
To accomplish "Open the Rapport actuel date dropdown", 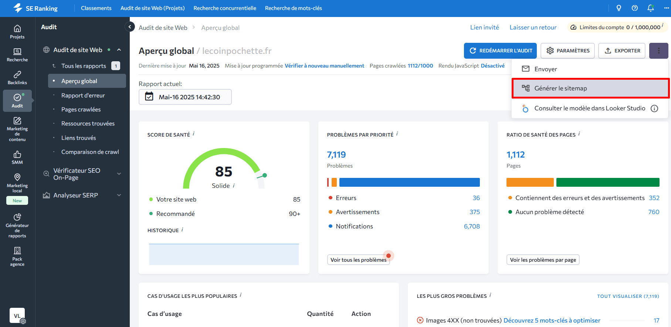I will pyautogui.click(x=185, y=97).
